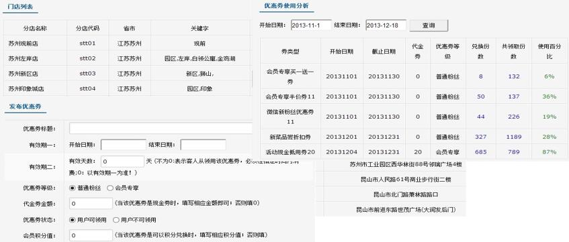Click the 36% usage percentage
This screenshot has height=242, width=569.
point(549,97)
